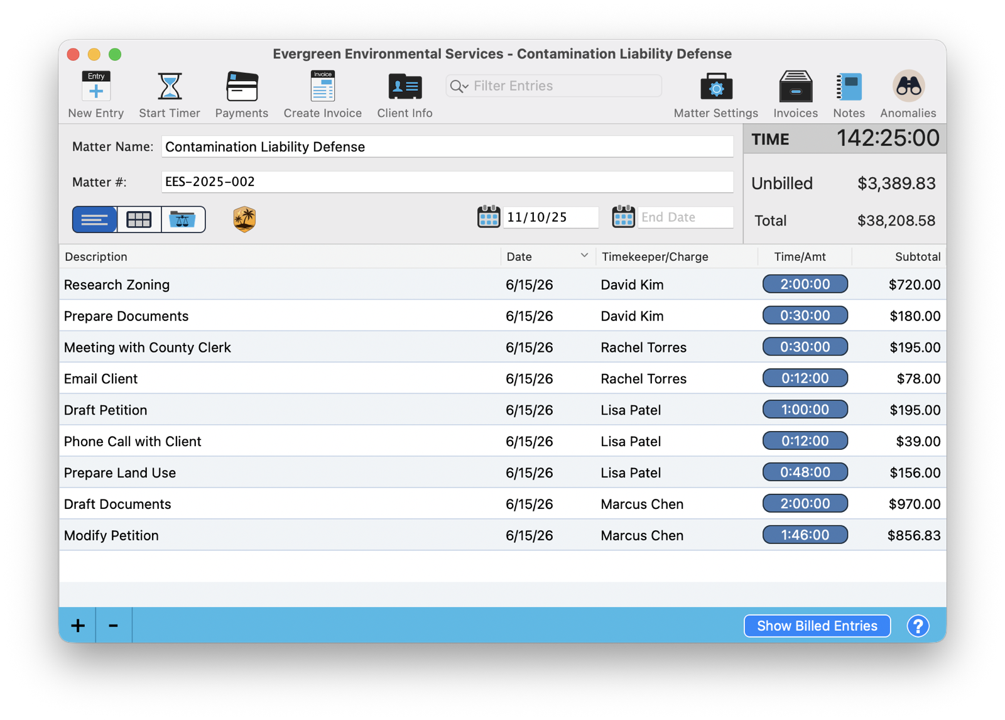Click Draft Petition 1:00:00 time pill
The height and width of the screenshot is (720, 1005).
point(805,410)
